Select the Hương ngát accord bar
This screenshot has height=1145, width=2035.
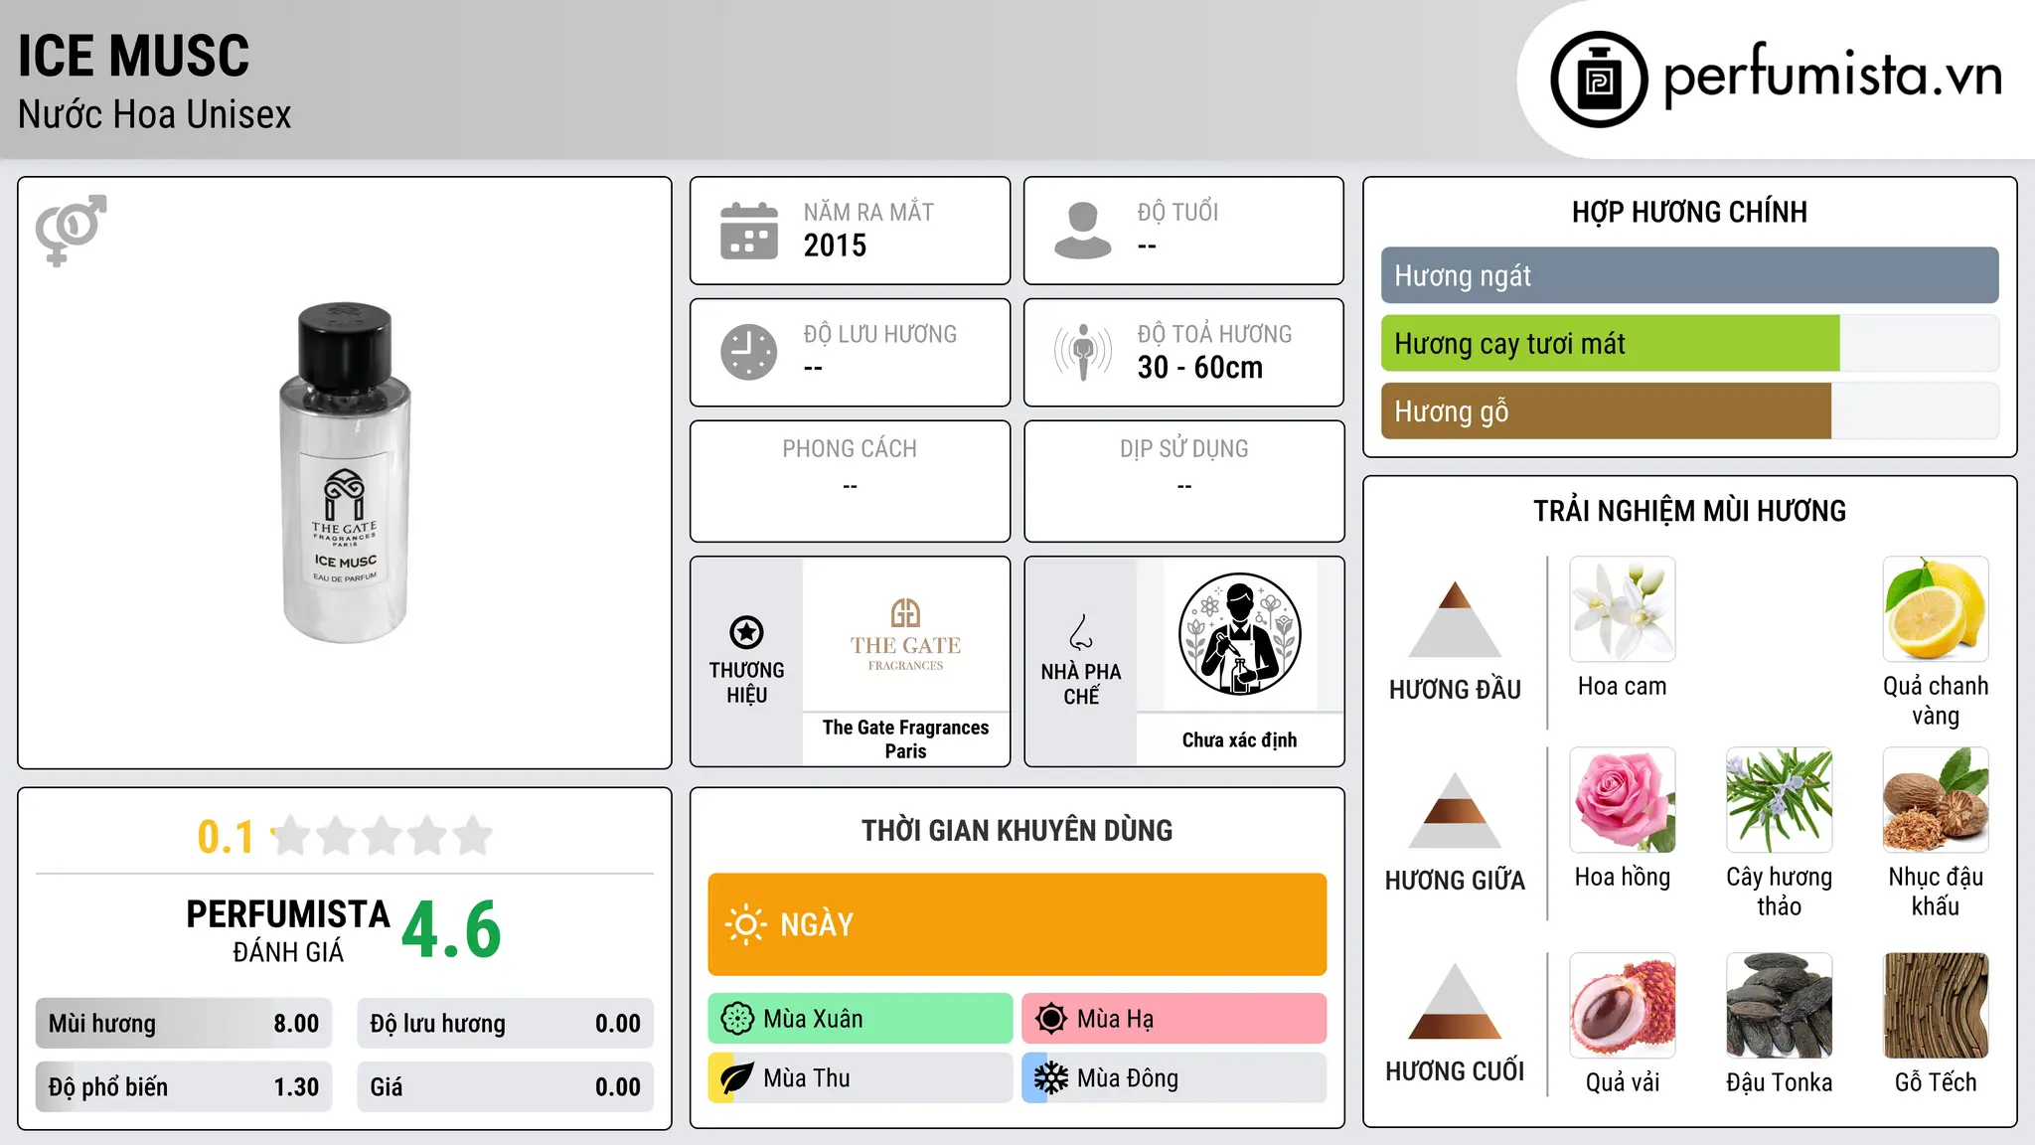point(1689,275)
